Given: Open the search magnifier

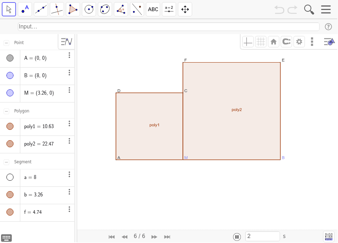Looking at the screenshot, I should pyautogui.click(x=309, y=10).
